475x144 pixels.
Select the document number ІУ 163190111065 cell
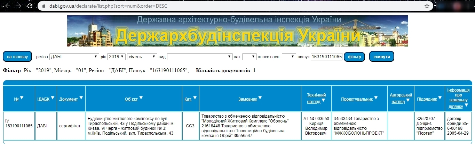coord(19,126)
